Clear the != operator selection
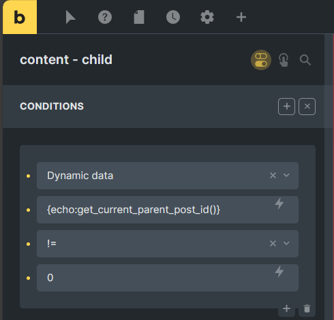 (273, 243)
